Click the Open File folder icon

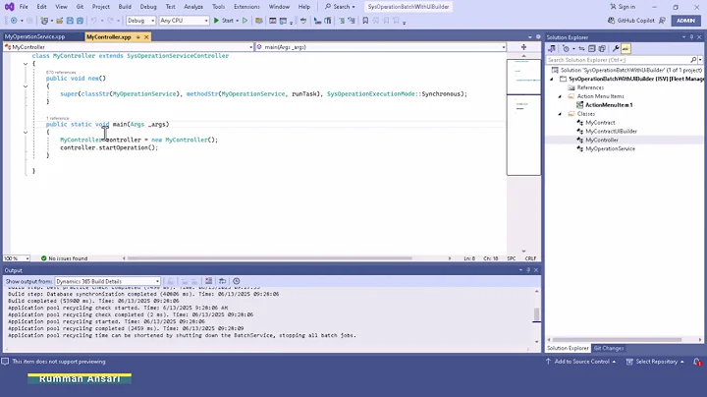(x=60, y=21)
